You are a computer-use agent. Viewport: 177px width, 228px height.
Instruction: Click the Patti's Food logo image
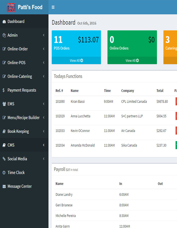click(x=11, y=7)
